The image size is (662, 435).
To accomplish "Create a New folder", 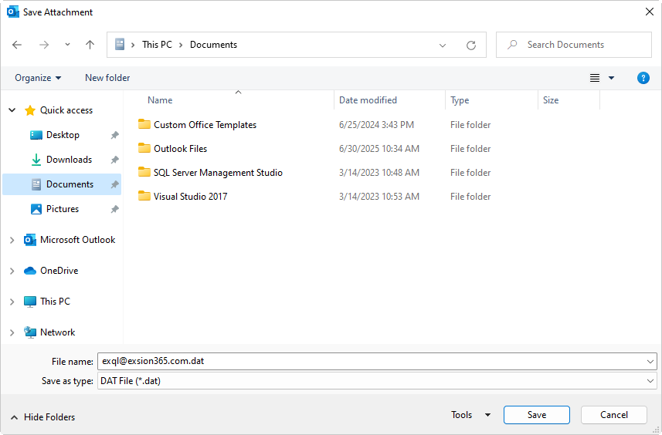I will pos(107,78).
